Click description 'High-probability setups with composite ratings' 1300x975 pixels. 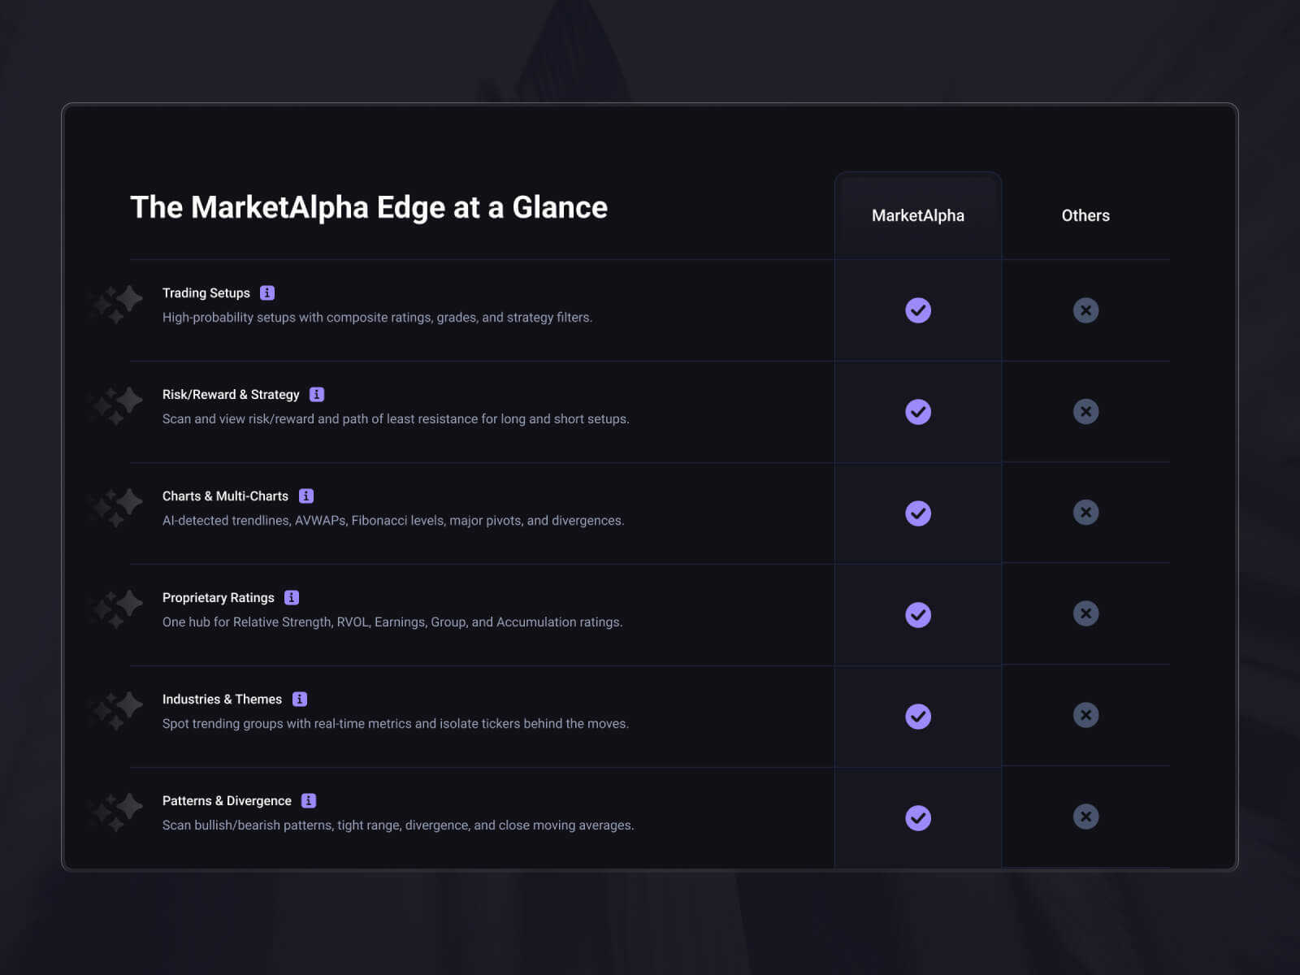click(x=377, y=318)
